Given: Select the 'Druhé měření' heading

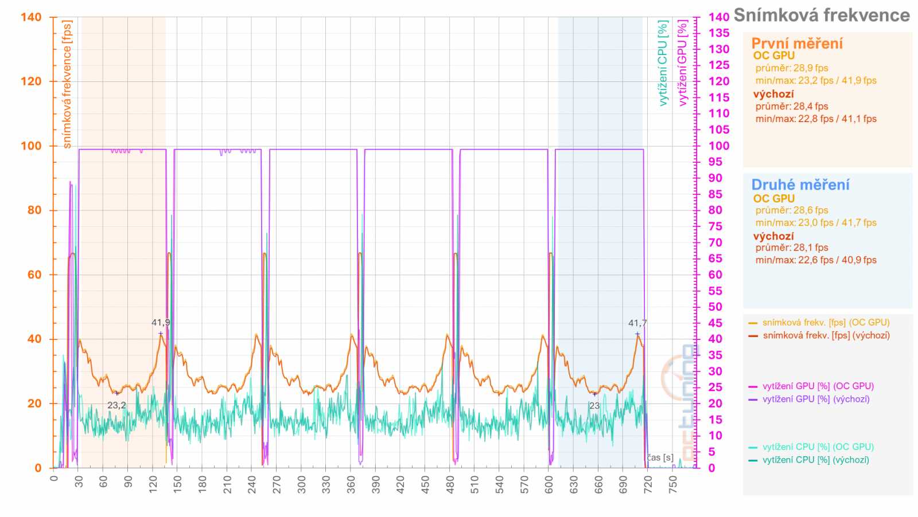Looking at the screenshot, I should pos(800,185).
